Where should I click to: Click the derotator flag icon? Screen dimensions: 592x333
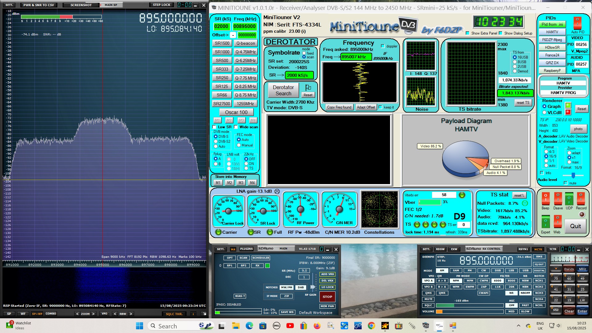[308, 88]
